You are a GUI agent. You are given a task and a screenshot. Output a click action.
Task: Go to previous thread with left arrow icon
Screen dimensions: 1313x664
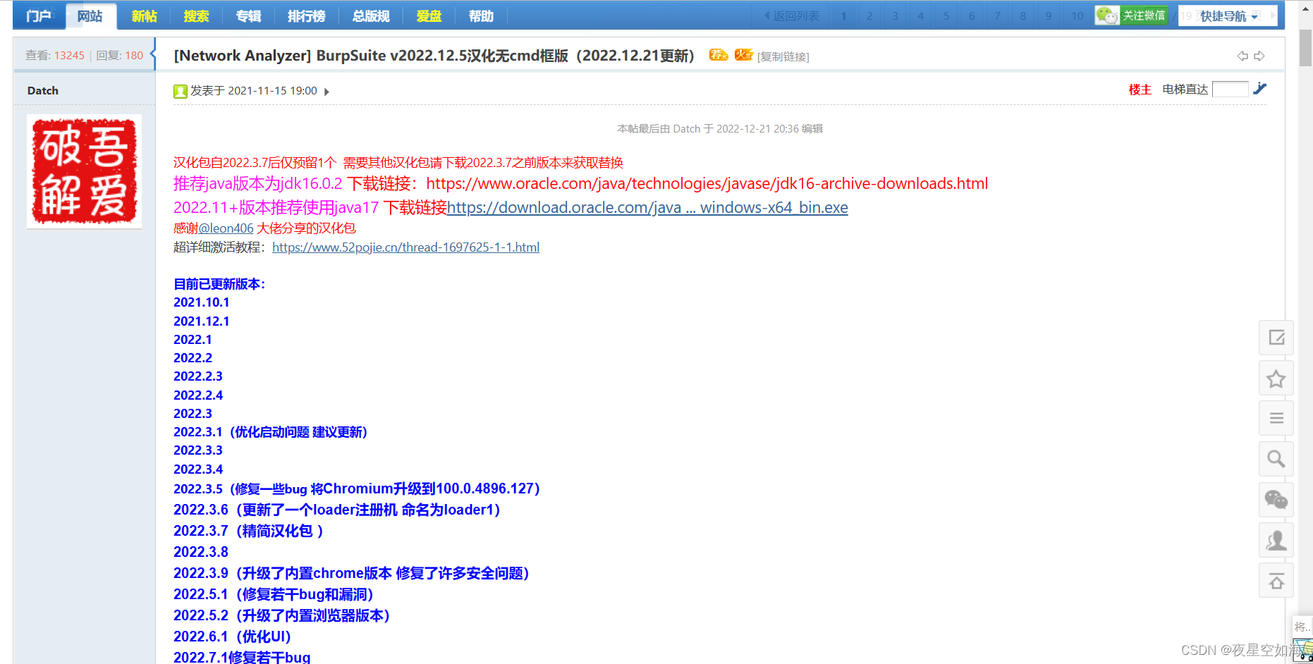point(1242,56)
